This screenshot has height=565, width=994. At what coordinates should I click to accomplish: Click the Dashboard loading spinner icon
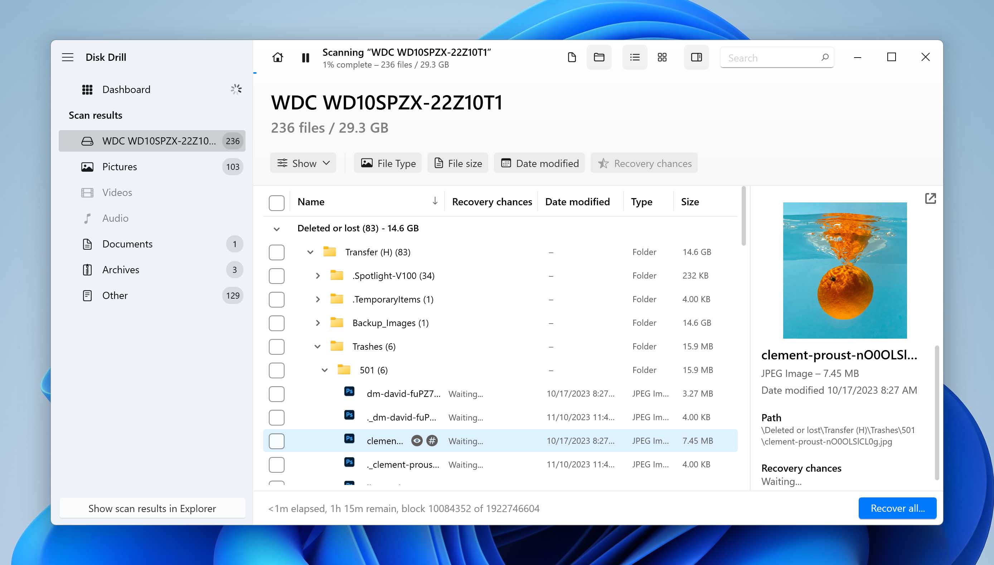pyautogui.click(x=236, y=90)
